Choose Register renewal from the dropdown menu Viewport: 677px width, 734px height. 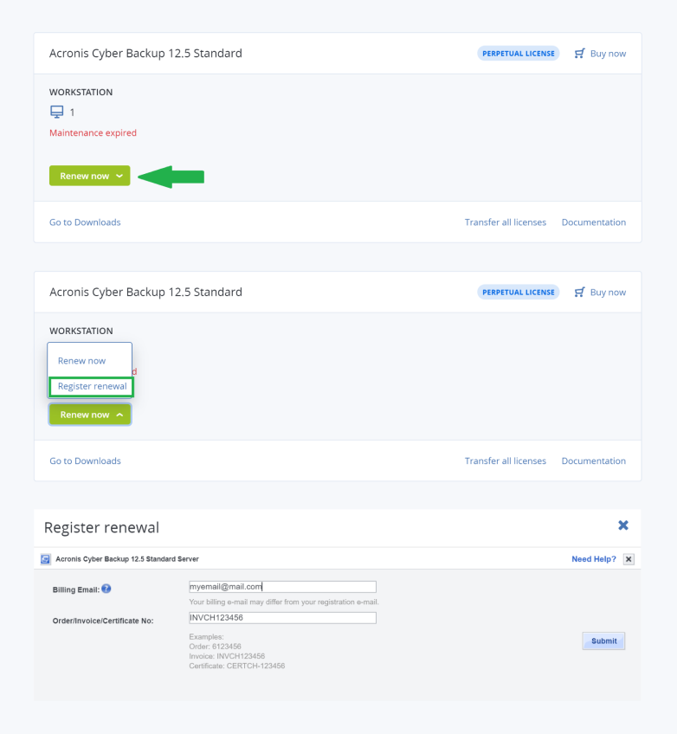click(x=92, y=387)
